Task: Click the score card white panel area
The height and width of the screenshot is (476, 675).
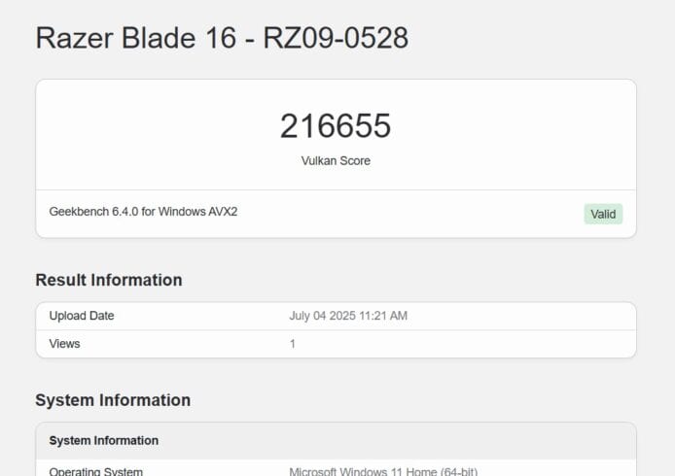Action: point(336,135)
